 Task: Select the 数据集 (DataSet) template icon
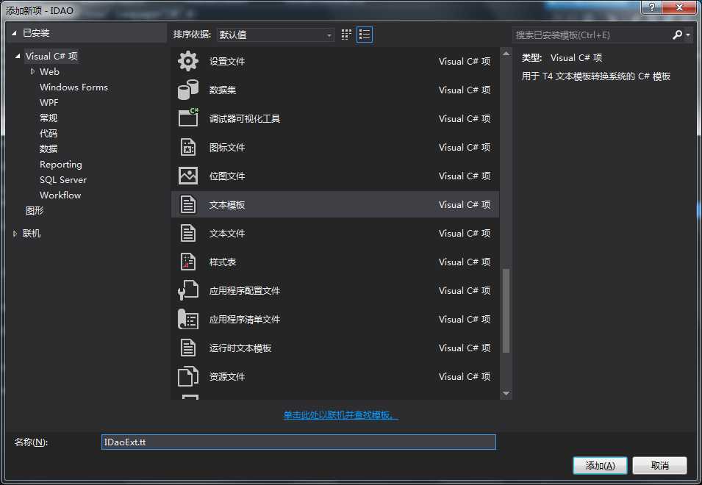(x=189, y=90)
